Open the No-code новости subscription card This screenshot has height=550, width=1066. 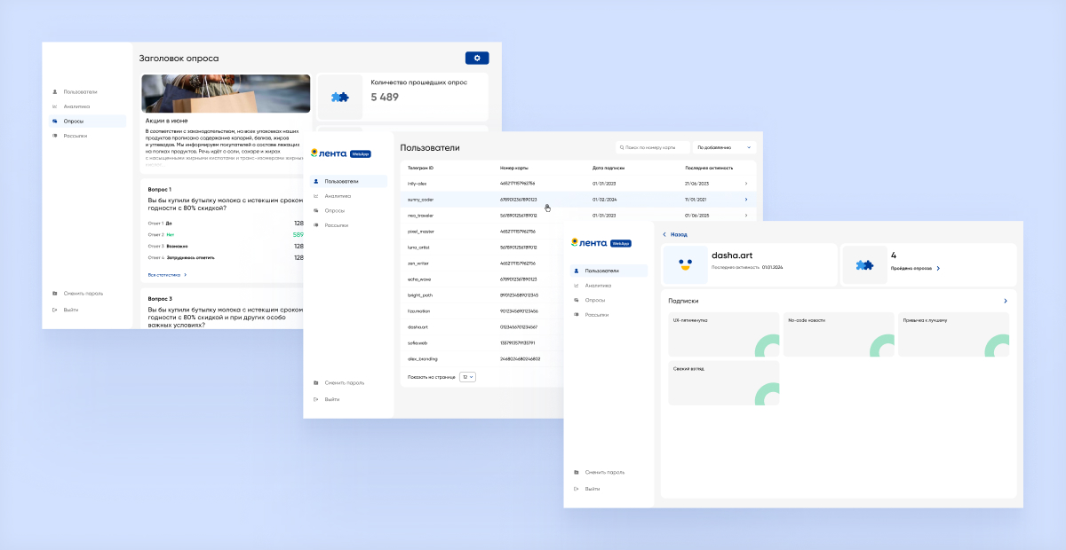click(x=838, y=334)
